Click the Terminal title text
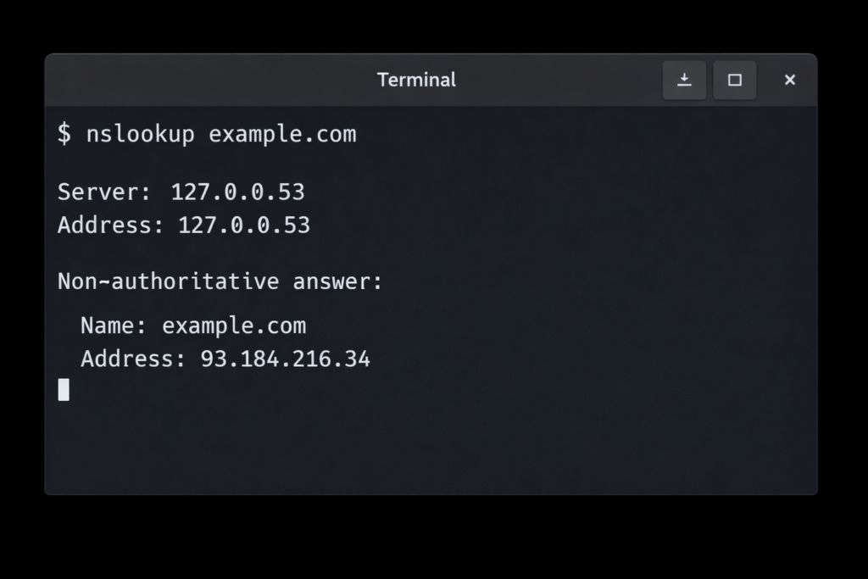The height and width of the screenshot is (579, 868). [x=416, y=80]
